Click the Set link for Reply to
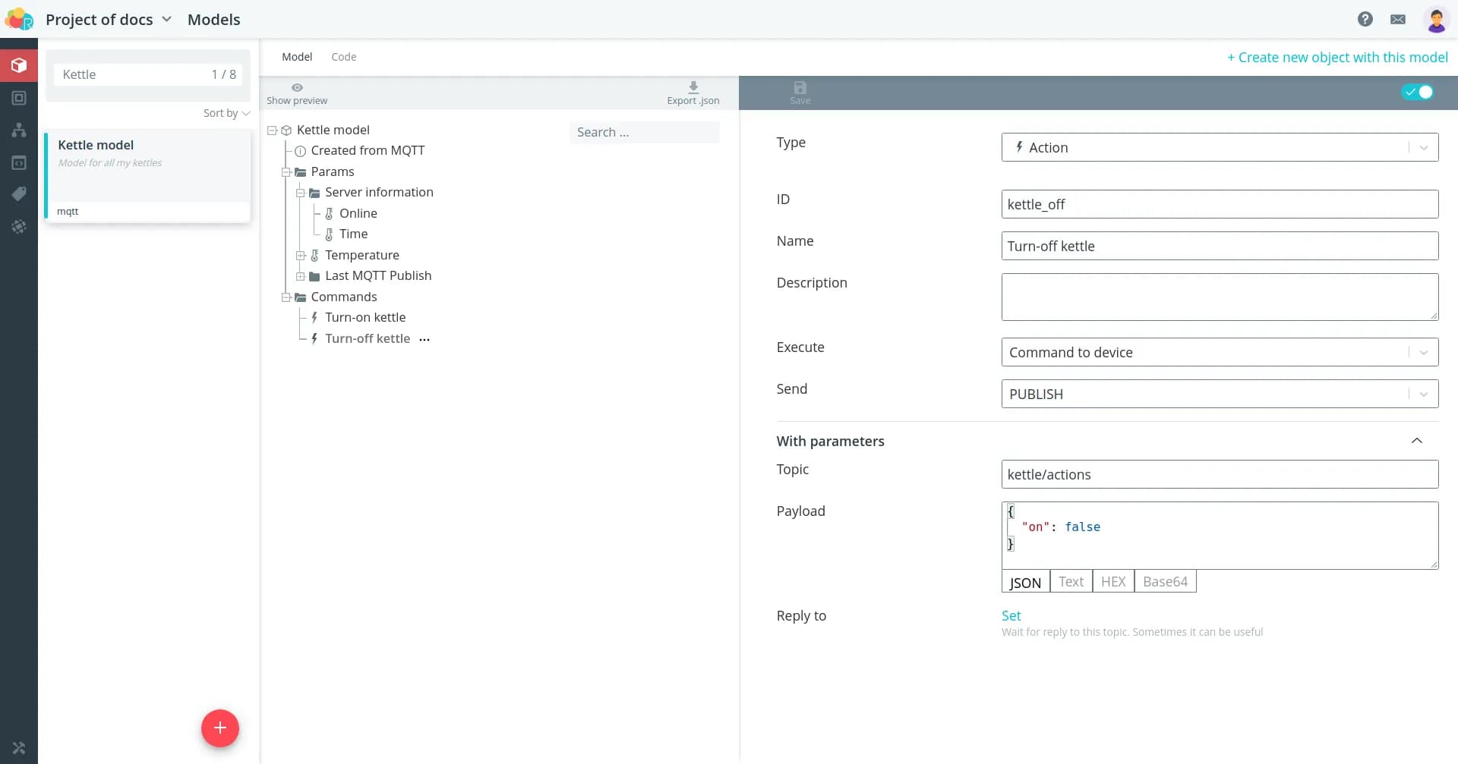Image resolution: width=1458 pixels, height=764 pixels. pyautogui.click(x=1011, y=616)
